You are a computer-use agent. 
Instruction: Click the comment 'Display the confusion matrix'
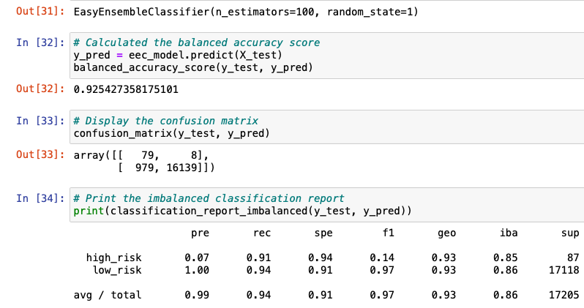coord(165,121)
